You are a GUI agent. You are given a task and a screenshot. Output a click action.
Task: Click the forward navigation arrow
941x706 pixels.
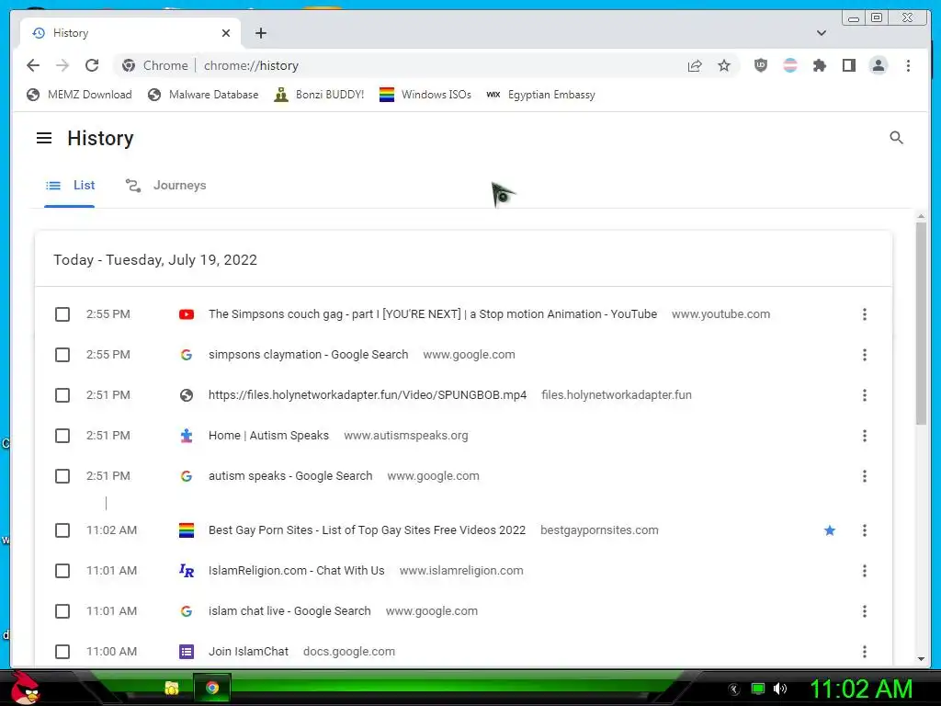62,65
